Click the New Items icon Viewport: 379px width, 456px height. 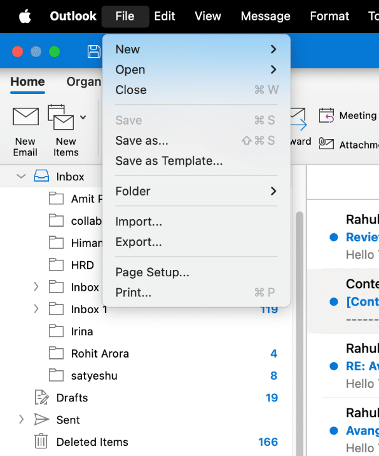[61, 117]
